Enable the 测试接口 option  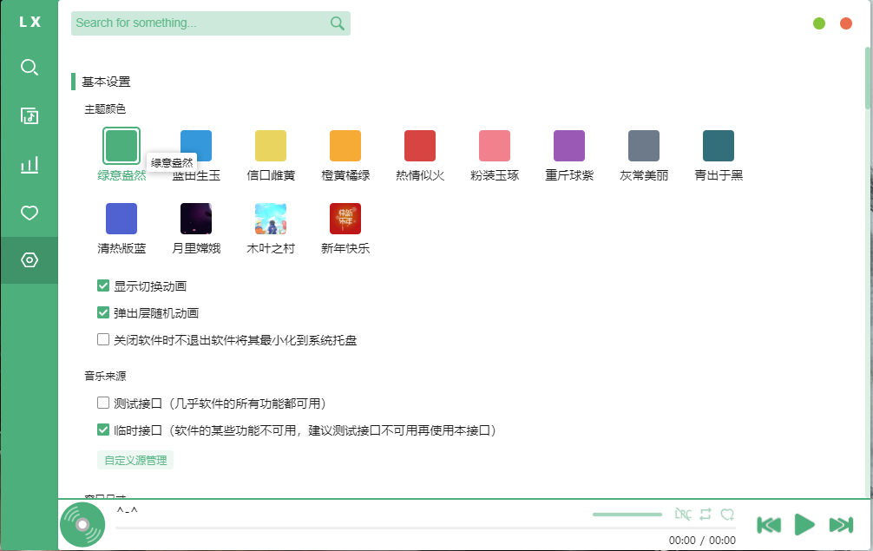(x=102, y=403)
